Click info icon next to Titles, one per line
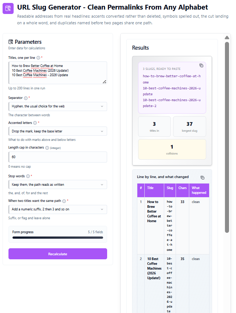The height and width of the screenshot is (313, 236). (x=38, y=58)
